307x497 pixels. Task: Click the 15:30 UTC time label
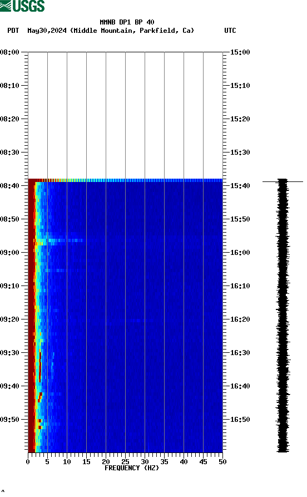tap(240, 152)
